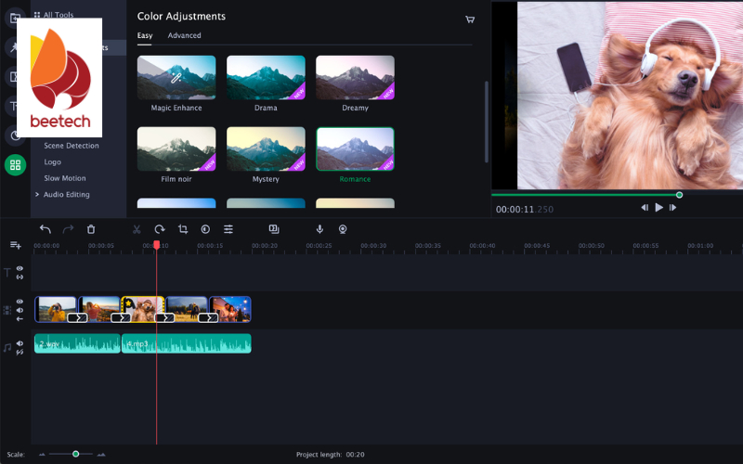Open Scene Detection tool
Screen dimensions: 743x464
[x=72, y=146]
